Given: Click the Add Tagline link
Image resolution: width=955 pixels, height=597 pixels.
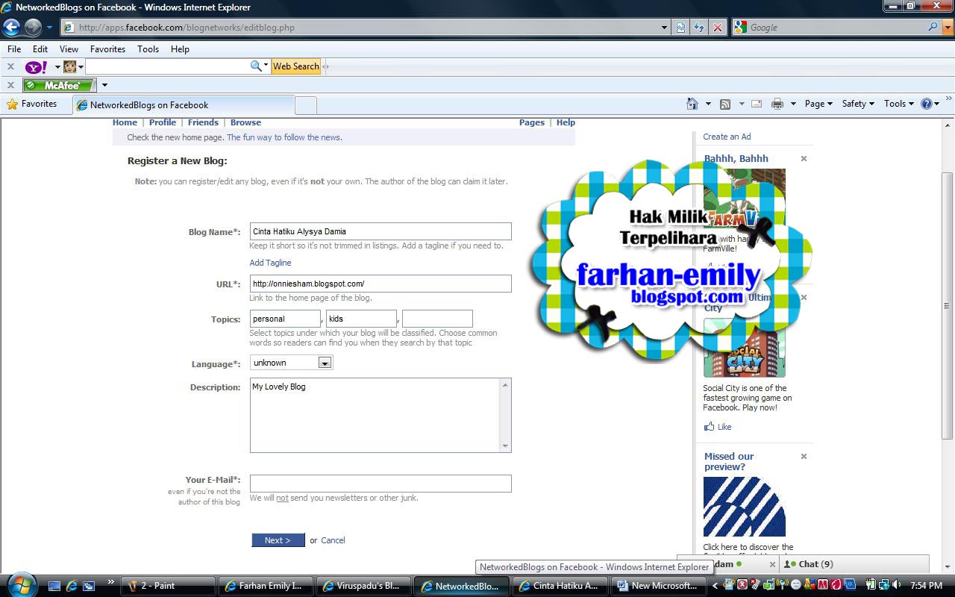Looking at the screenshot, I should (270, 263).
